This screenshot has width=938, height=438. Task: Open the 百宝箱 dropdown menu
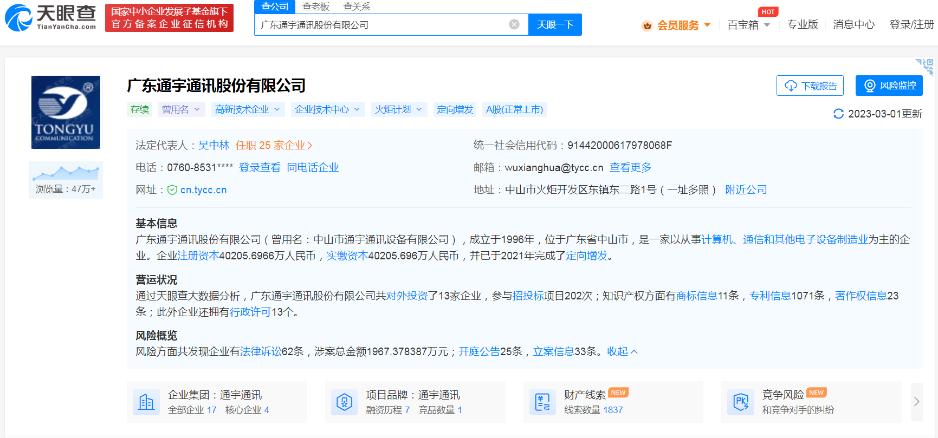tap(749, 25)
